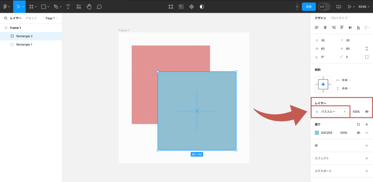Click the 共有 share button
373x182 pixels.
tap(309, 7)
